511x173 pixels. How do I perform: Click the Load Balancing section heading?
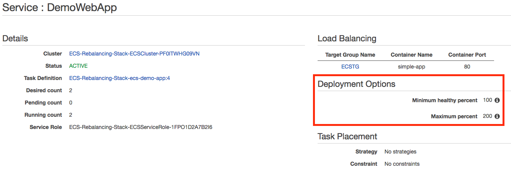pyautogui.click(x=347, y=38)
